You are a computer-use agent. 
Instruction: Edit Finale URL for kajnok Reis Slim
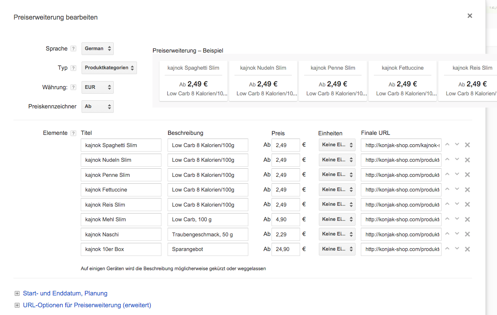(401, 205)
